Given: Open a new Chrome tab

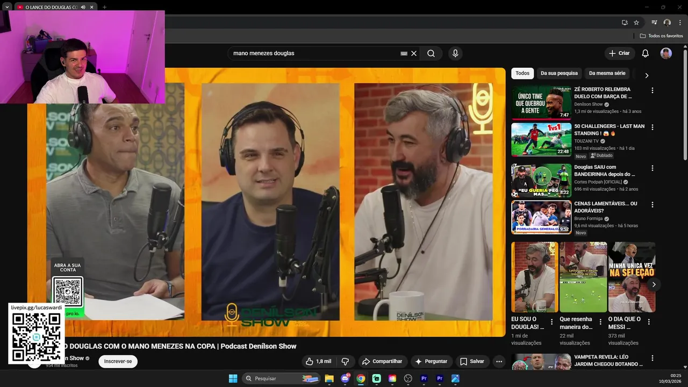Looking at the screenshot, I should [x=104, y=7].
